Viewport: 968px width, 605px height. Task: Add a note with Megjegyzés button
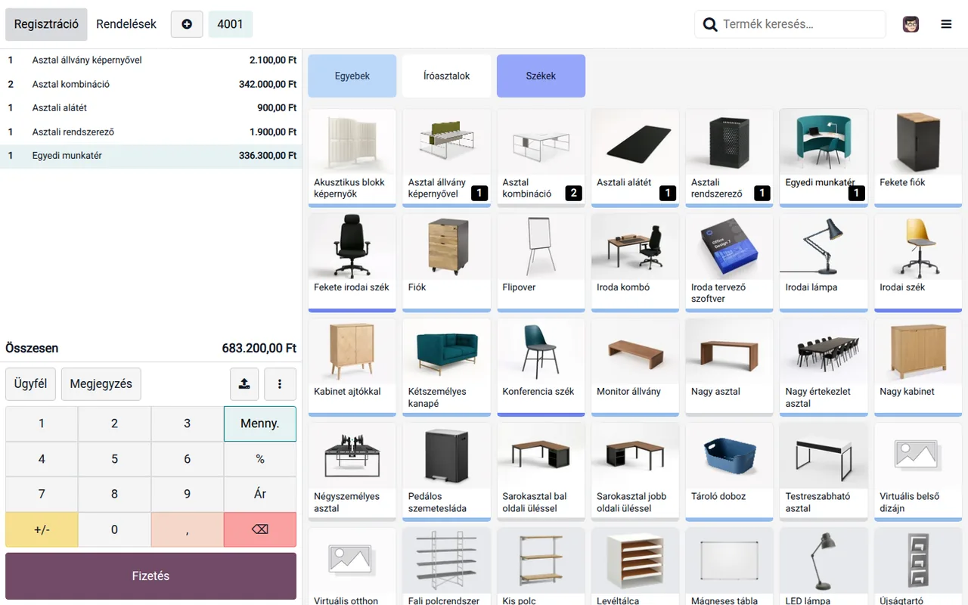click(x=101, y=384)
